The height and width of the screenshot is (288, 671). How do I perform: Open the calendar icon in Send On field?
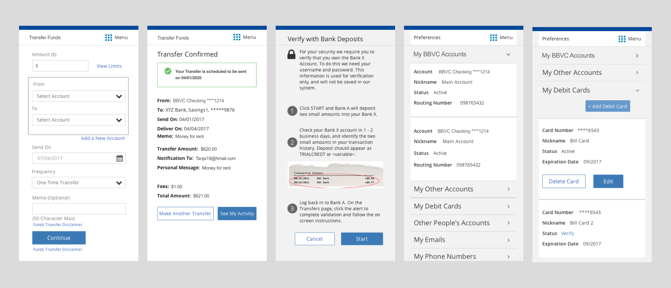point(119,158)
